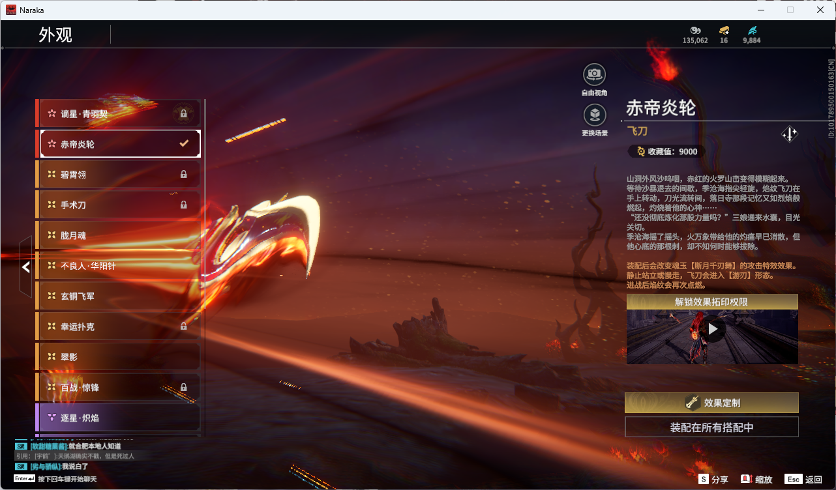Click the 效果定制 customize effect button
The height and width of the screenshot is (490, 836).
point(711,403)
